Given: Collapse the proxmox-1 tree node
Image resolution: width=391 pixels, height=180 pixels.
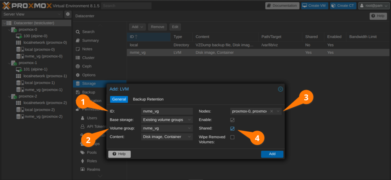Looking at the screenshot, I should (x=9, y=63).
